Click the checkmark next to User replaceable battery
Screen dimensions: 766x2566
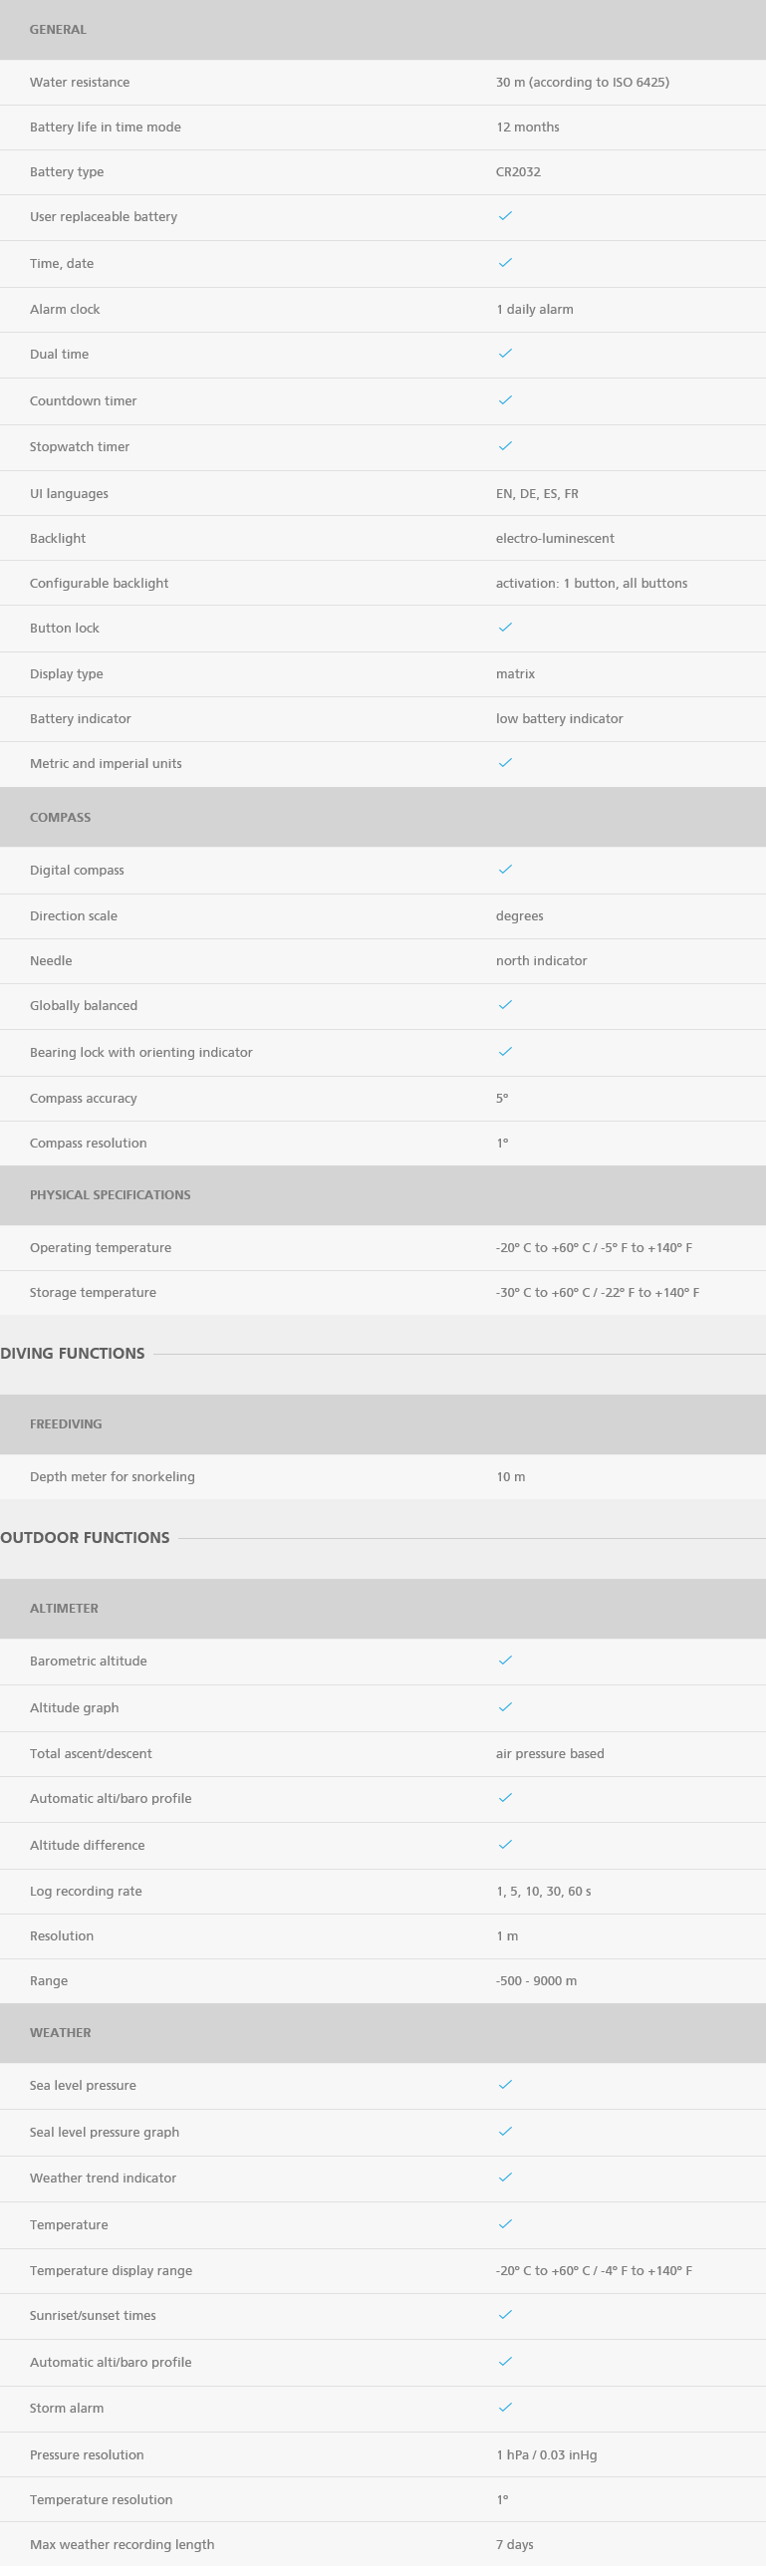[505, 216]
